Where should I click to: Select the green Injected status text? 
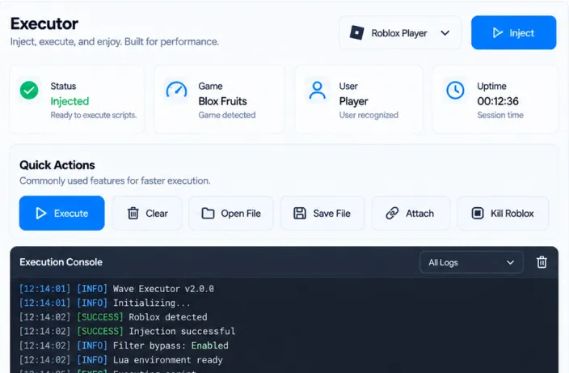click(x=70, y=101)
